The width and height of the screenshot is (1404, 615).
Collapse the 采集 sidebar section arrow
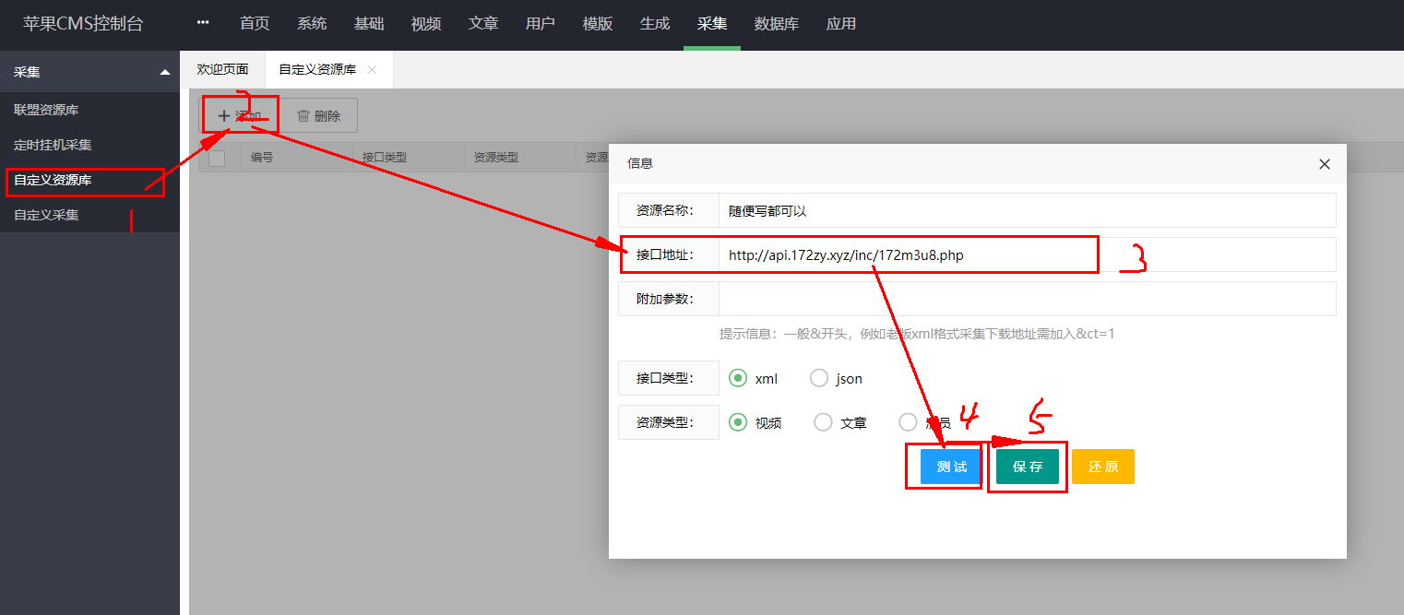(164, 72)
